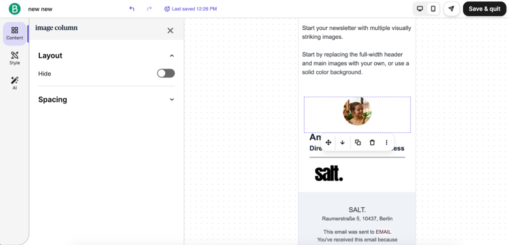Select the circular portrait image

(357, 111)
